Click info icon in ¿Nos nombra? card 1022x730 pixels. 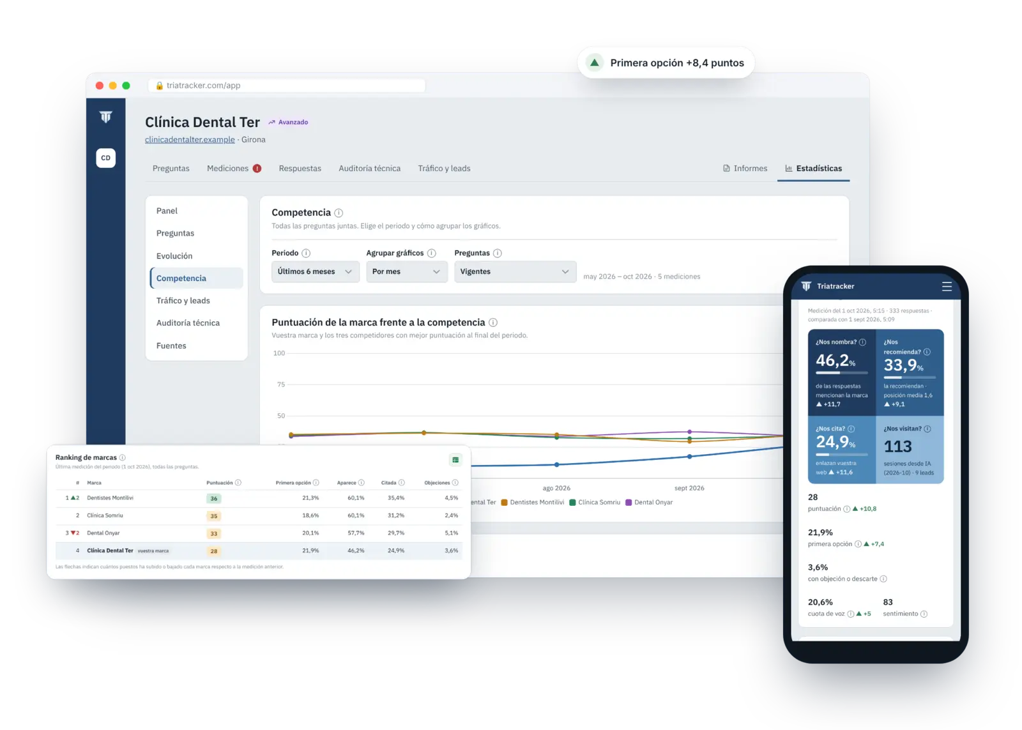862,342
